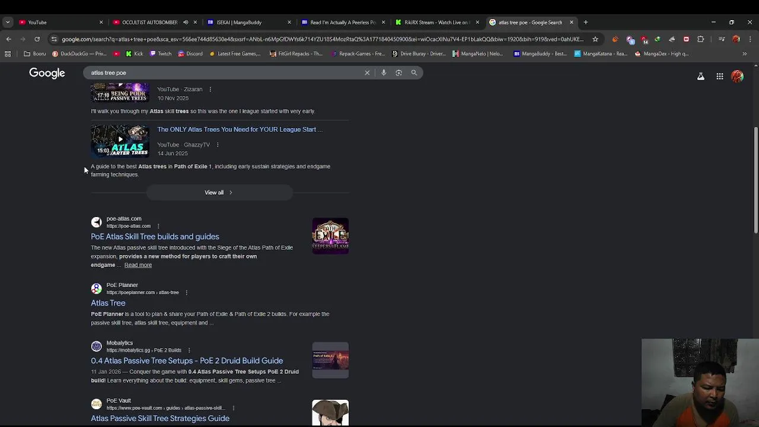
Task: Open the MangaNelo bookmark
Action: pyautogui.click(x=477, y=53)
